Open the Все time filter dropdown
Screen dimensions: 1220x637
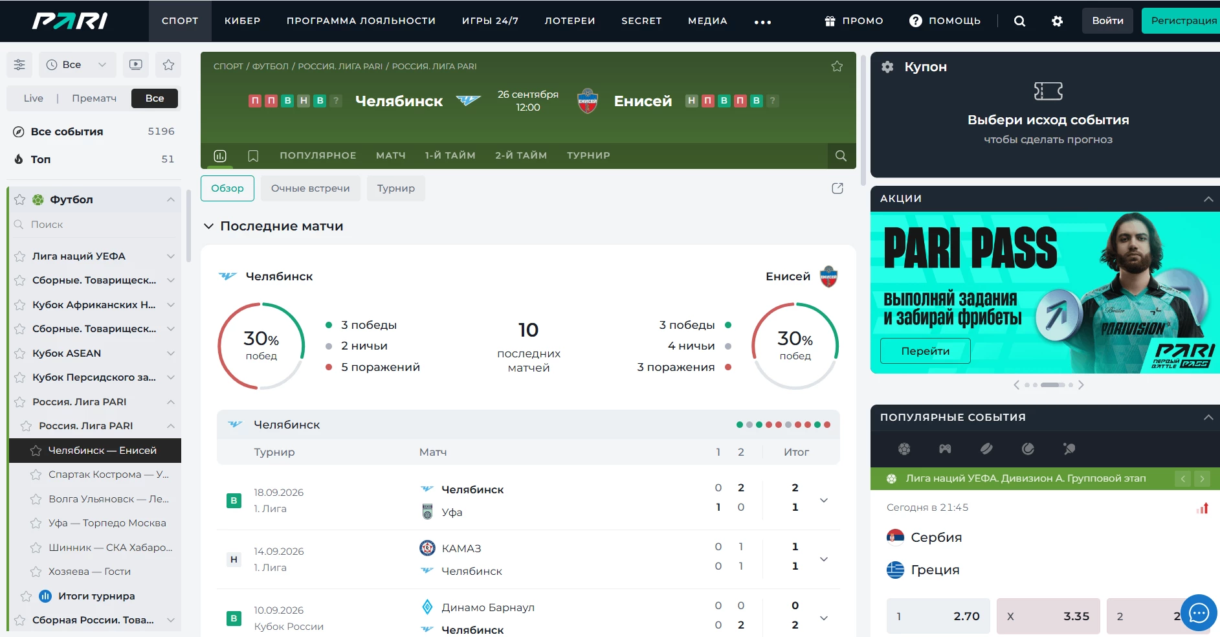click(77, 65)
